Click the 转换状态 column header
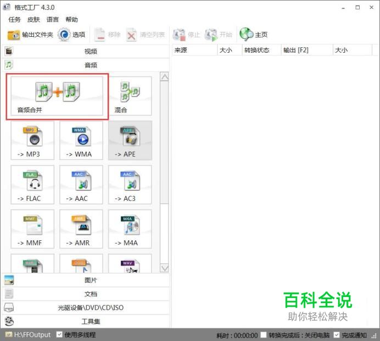The image size is (380, 341). pos(261,50)
